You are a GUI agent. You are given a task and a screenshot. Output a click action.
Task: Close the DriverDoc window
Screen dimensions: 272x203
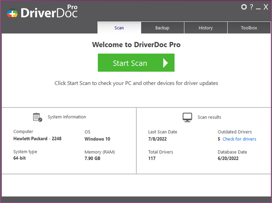[x=265, y=7]
